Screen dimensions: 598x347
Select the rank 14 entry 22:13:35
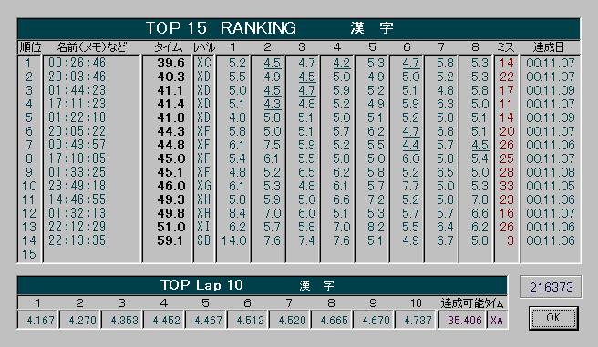tap(77, 240)
